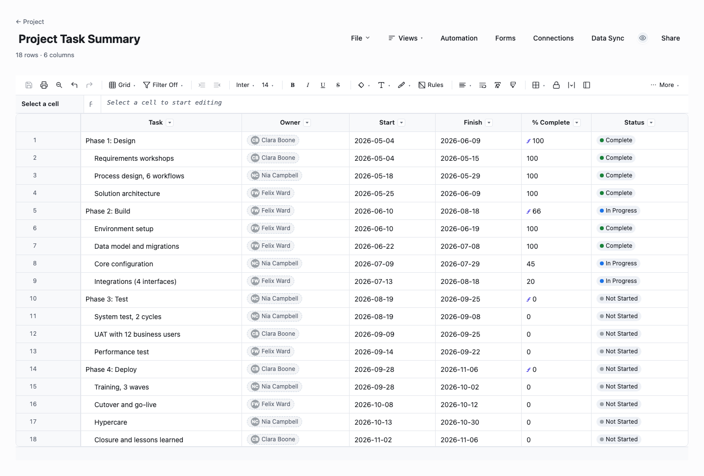Click Nia Campbell chip in Core configuration row
Image resolution: width=704 pixels, height=476 pixels.
point(274,263)
